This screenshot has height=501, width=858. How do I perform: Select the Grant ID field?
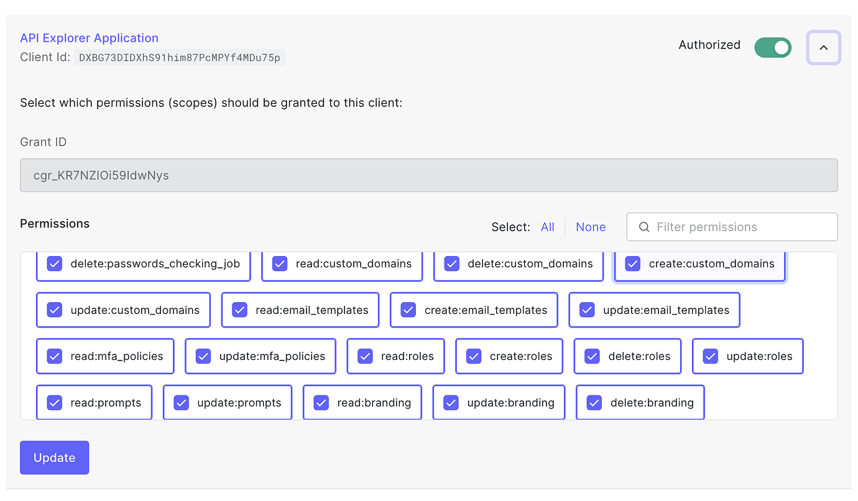coord(429,175)
